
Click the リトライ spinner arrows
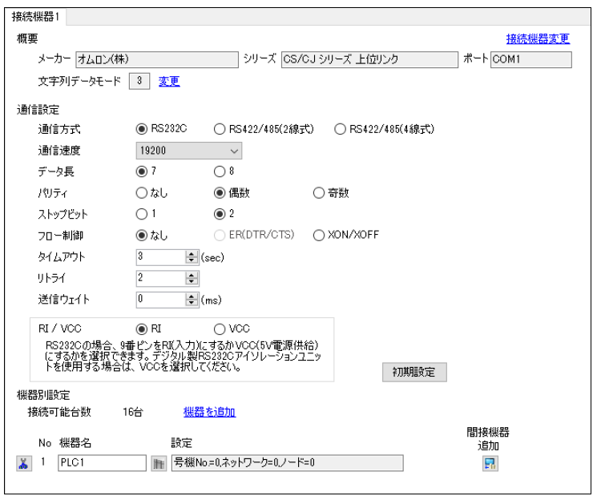pos(192,278)
